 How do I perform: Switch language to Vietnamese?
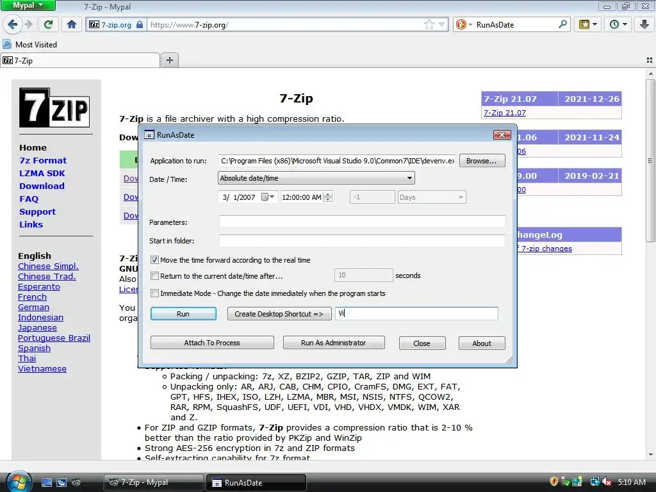tap(42, 368)
